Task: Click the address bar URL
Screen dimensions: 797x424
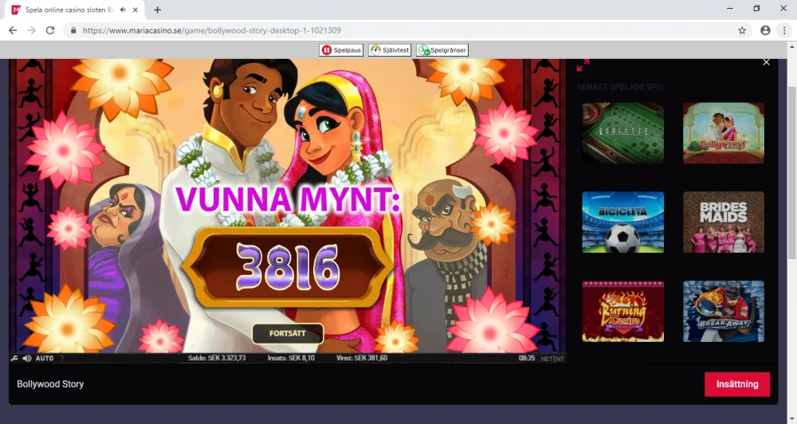Action: [x=212, y=30]
